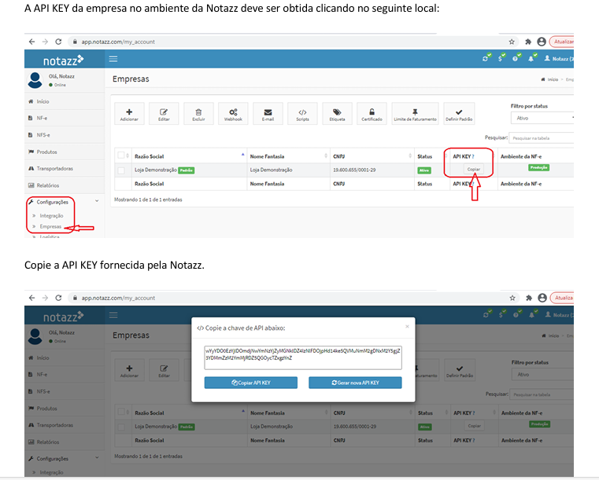
Task: Click the Pesquisar search field in first screenshot
Action: click(542, 138)
